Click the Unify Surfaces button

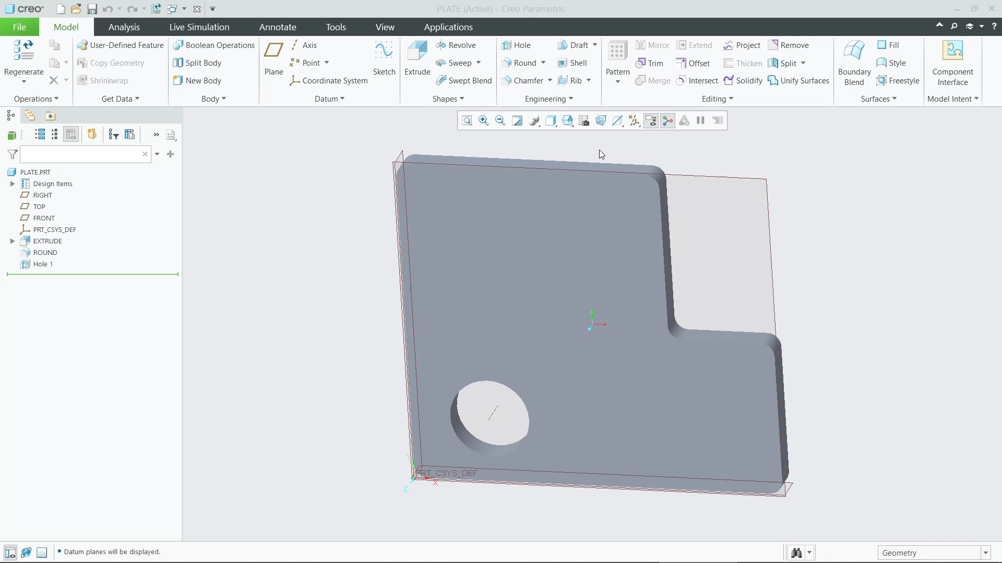[798, 80]
